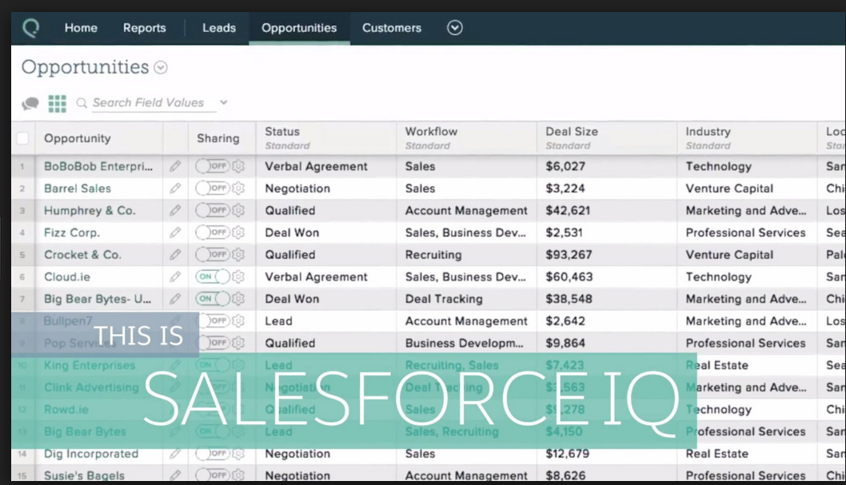Screen dimensions: 846x485
Task: Click the $93,267 deal size value
Action: point(569,255)
